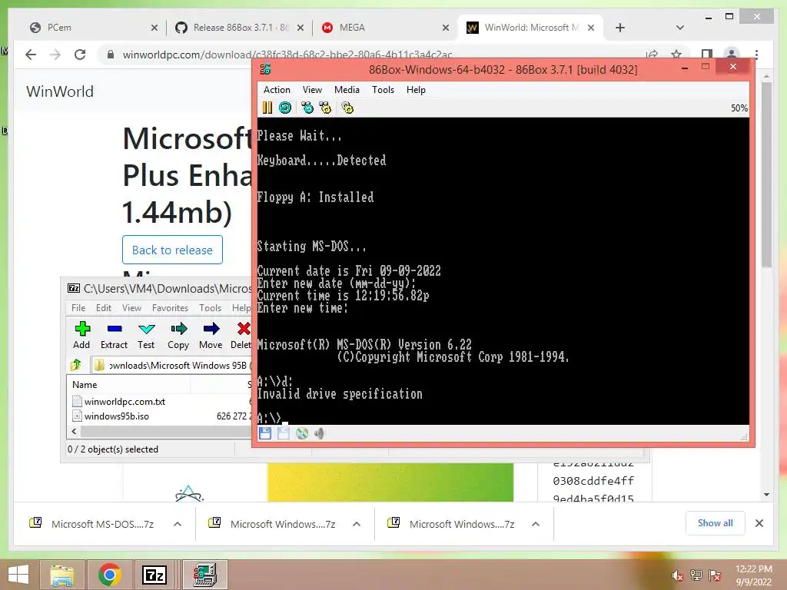Open the 7-Zip Tools menu
Screen dimensions: 787x590
(211, 307)
